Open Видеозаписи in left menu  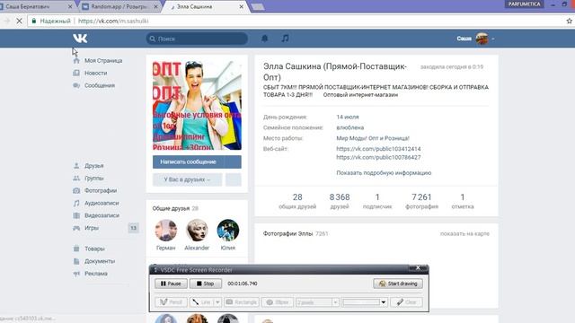point(102,215)
